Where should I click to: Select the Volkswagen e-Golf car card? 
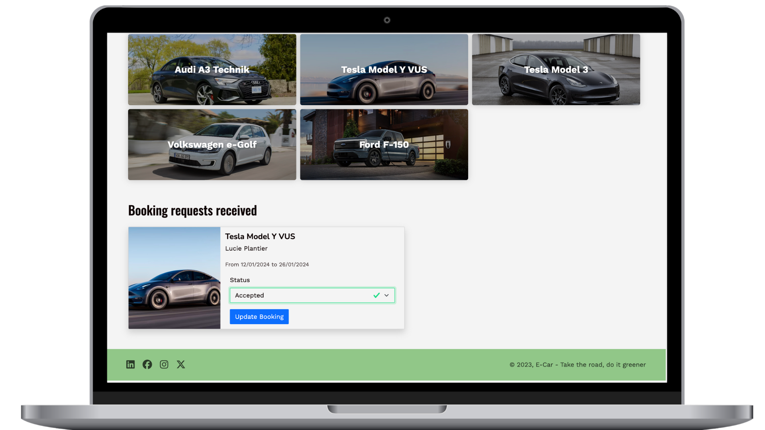tap(212, 145)
